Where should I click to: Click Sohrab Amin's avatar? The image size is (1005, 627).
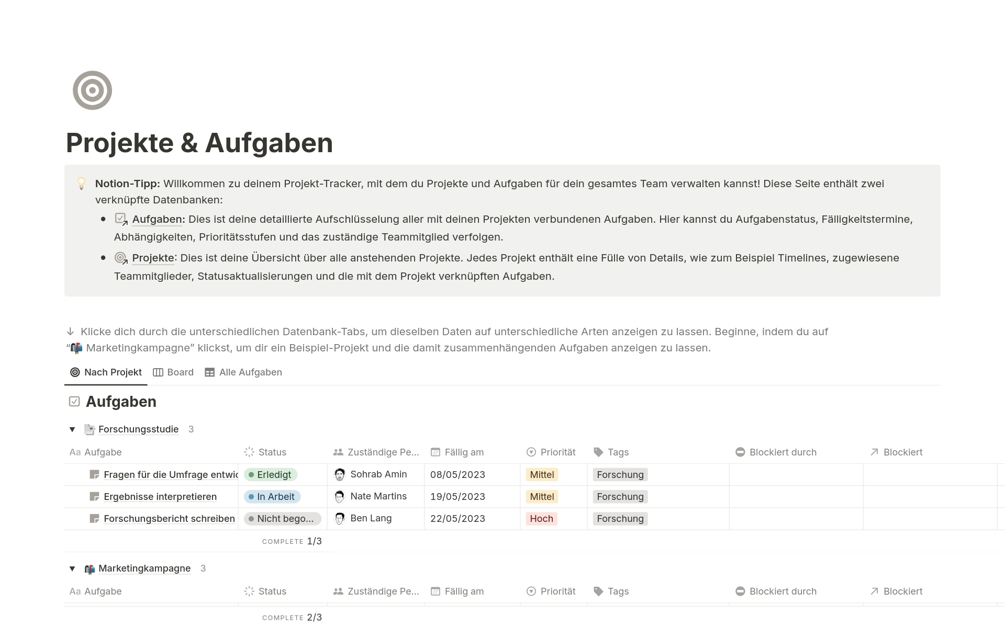coord(340,474)
